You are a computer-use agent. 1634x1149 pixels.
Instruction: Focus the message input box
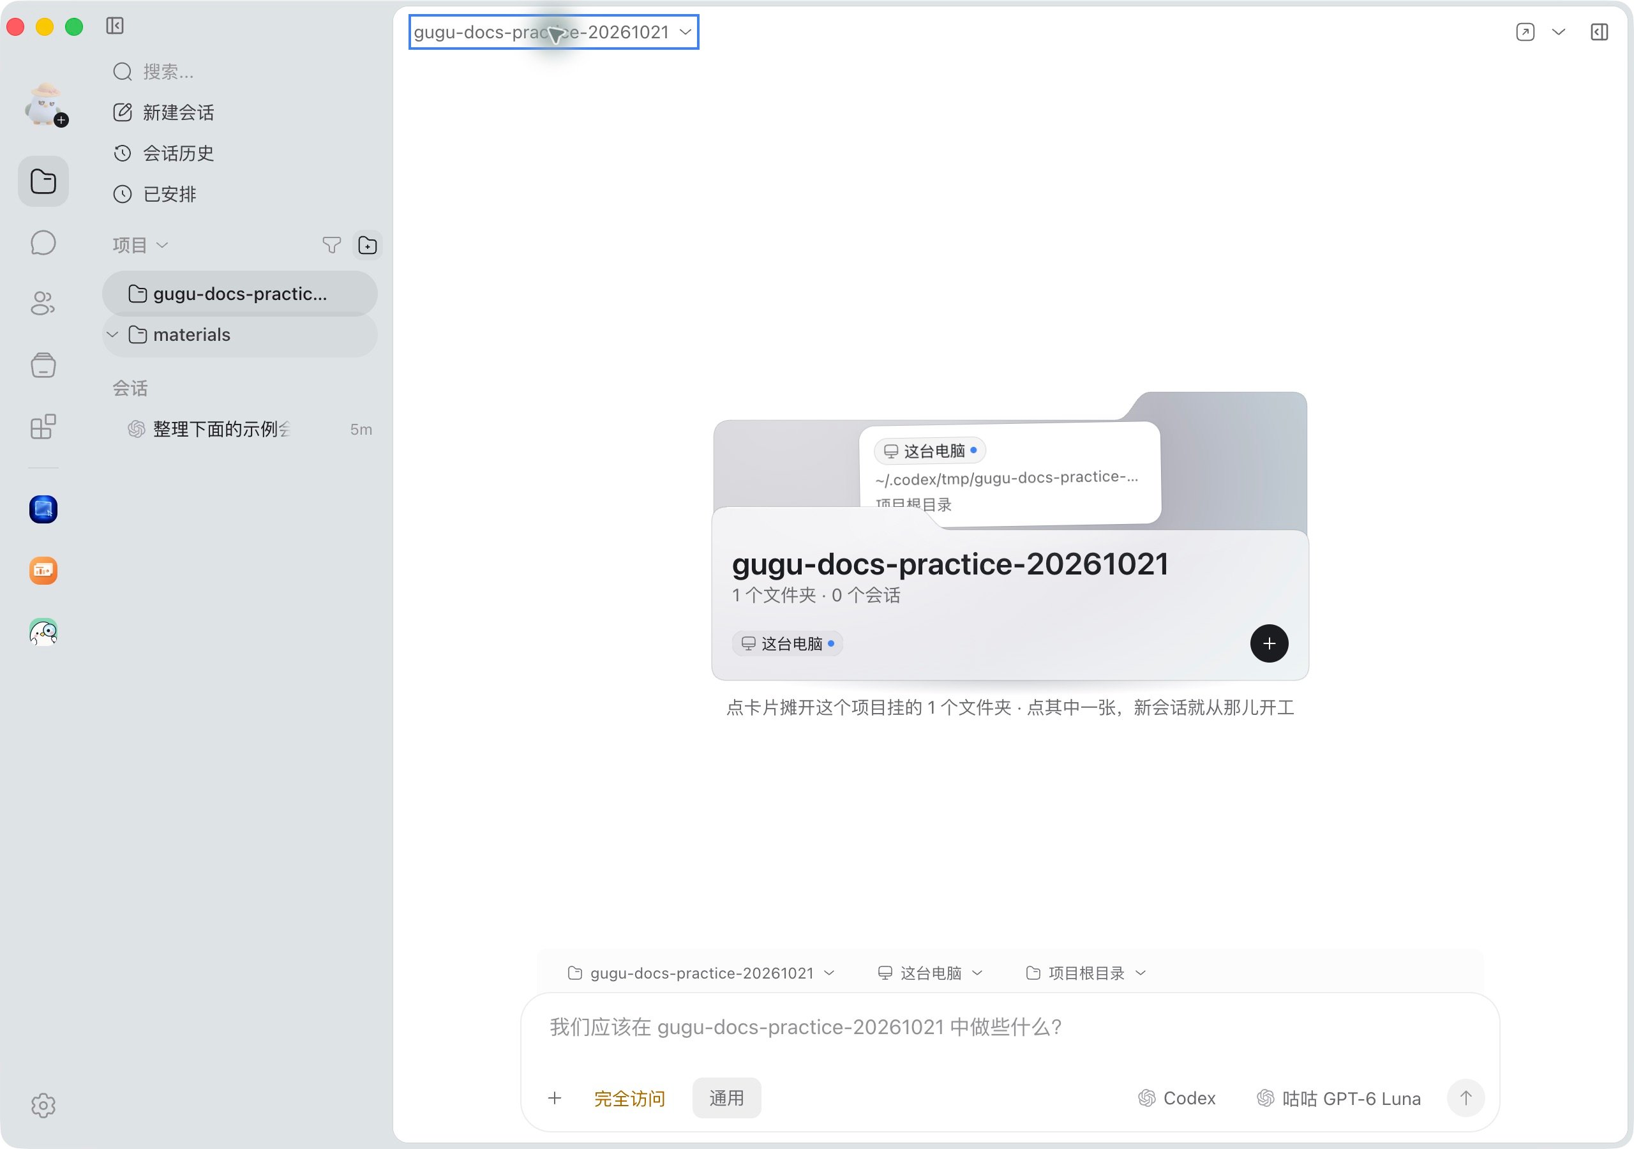tap(1009, 1028)
